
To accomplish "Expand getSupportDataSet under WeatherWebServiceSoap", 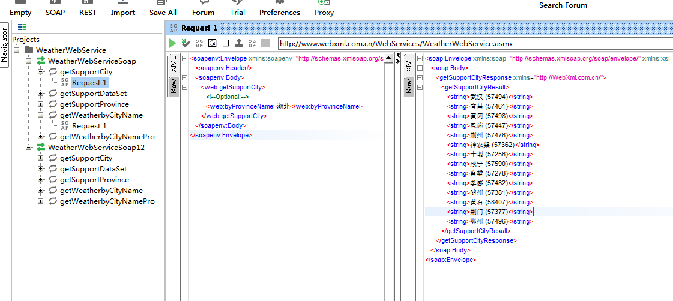I will 41,93.
